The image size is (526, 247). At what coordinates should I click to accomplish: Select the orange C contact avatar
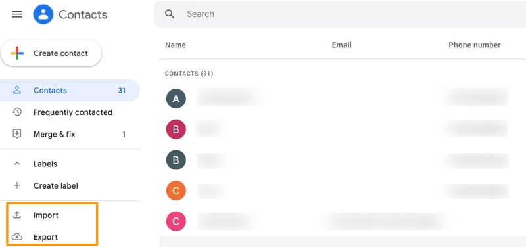tap(176, 191)
